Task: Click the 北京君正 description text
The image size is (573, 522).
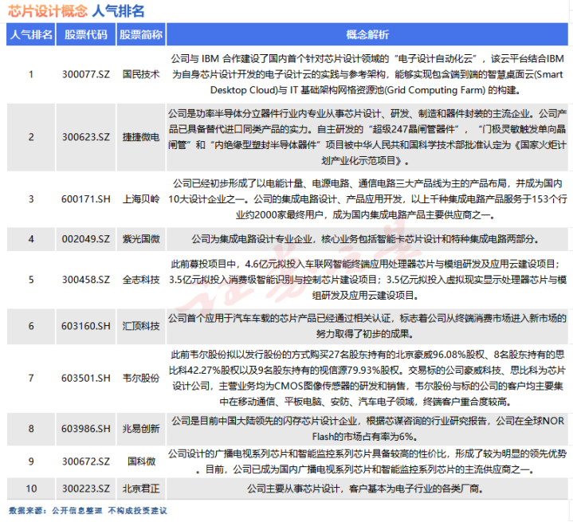Action: [x=366, y=489]
